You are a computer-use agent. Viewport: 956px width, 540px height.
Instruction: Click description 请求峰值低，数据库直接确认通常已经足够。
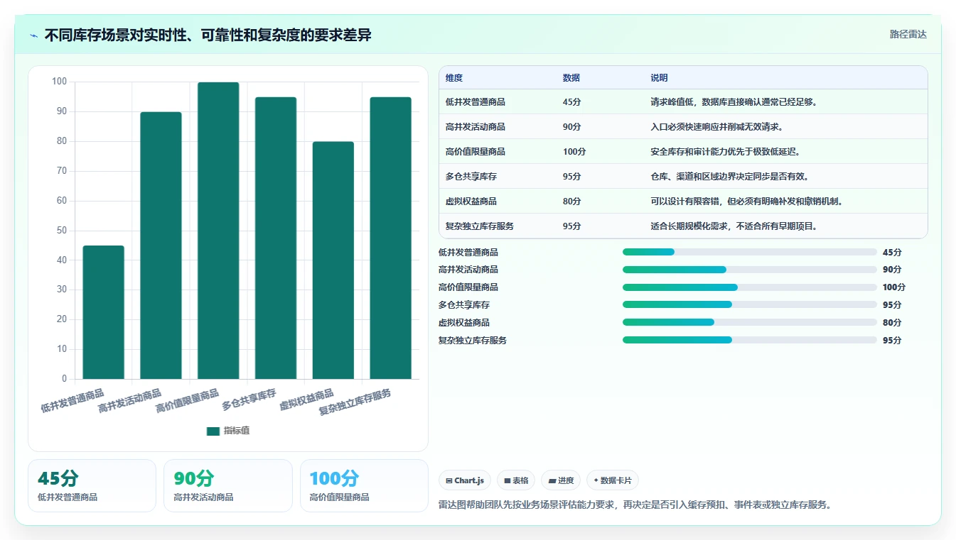(735, 102)
